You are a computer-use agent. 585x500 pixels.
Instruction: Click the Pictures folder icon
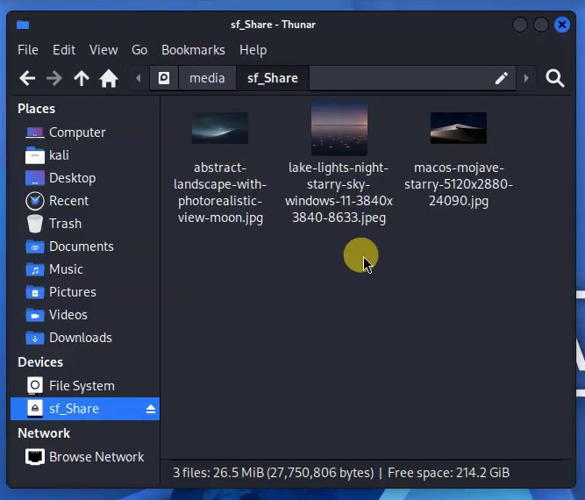pyautogui.click(x=35, y=292)
